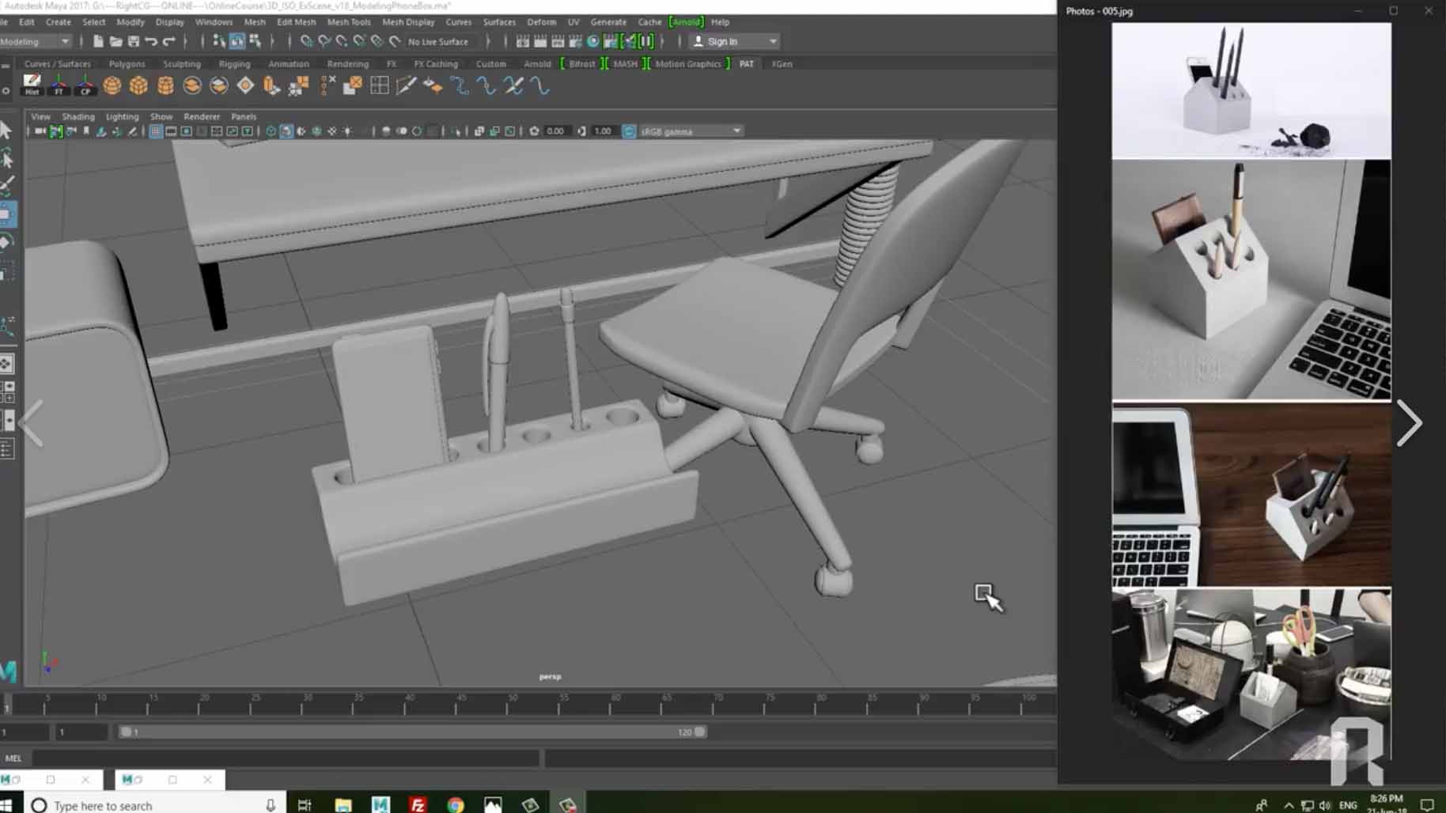
Task: Click the polygon cube shelf icon
Action: tap(138, 86)
